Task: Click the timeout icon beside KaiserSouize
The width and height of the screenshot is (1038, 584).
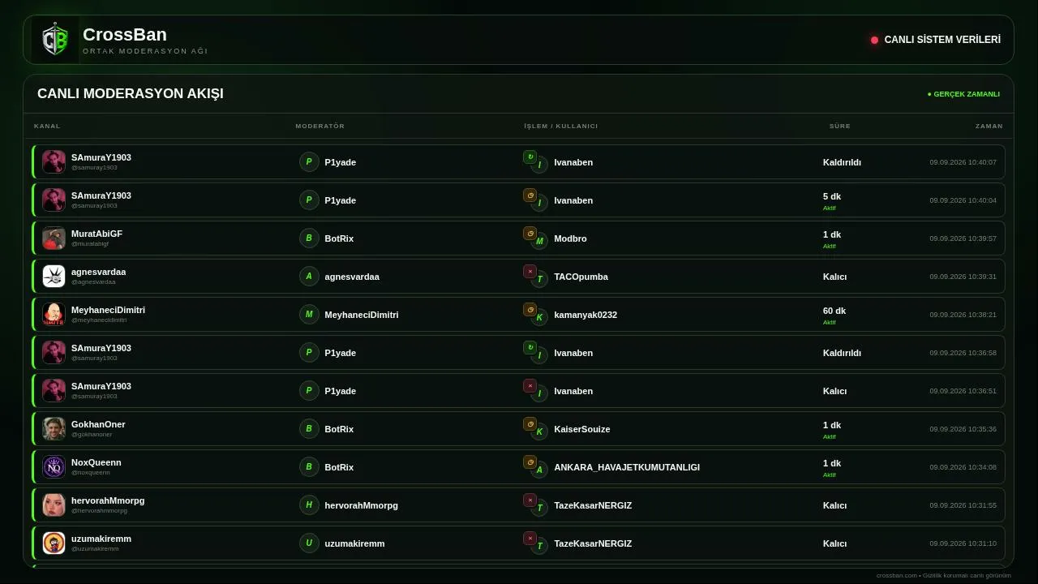Action: pyautogui.click(x=530, y=424)
